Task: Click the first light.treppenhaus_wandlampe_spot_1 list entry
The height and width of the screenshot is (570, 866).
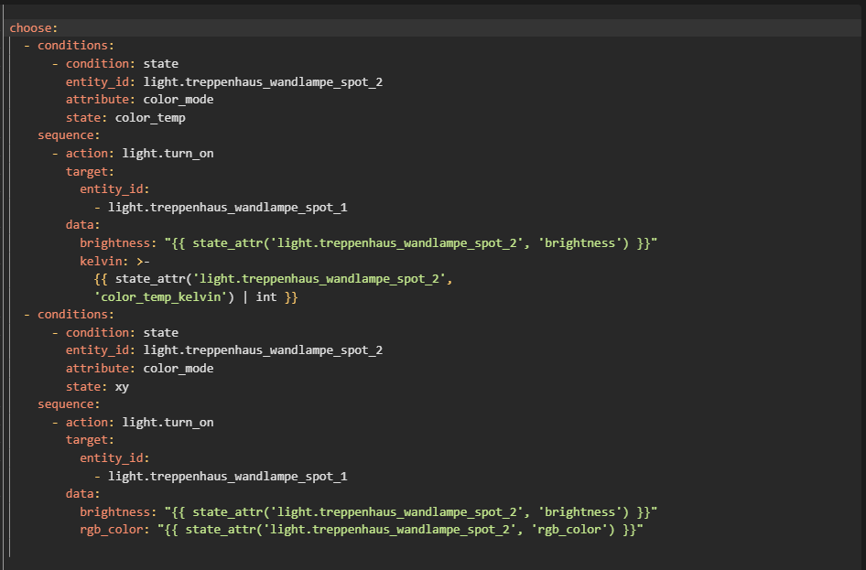Action: click(227, 208)
